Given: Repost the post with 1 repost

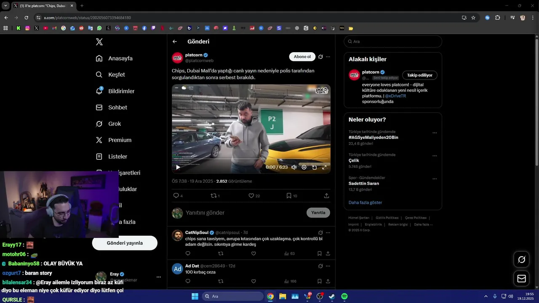Looking at the screenshot, I should click(x=213, y=196).
